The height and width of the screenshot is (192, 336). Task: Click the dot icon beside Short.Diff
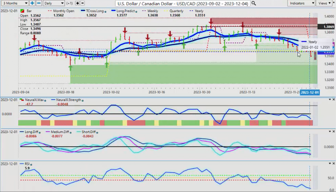97,133
